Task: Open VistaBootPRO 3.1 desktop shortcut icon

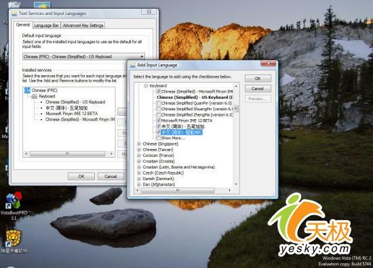Action: (x=14, y=201)
